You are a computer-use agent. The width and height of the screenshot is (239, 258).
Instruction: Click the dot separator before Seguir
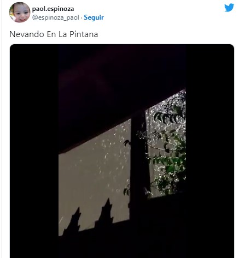coord(81,17)
